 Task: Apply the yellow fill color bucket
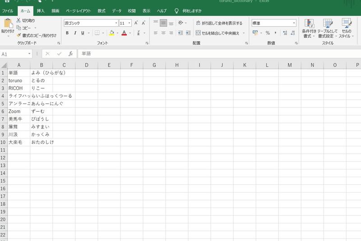click(x=111, y=33)
